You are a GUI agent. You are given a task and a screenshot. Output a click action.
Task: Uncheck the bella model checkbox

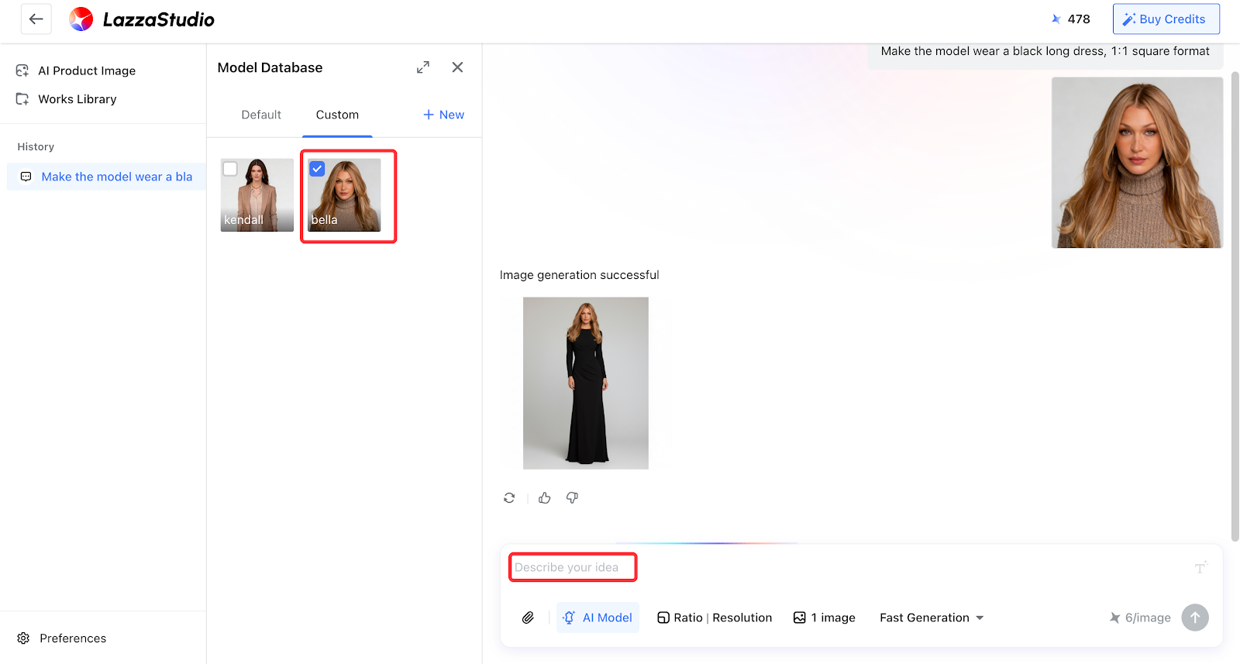click(x=317, y=169)
